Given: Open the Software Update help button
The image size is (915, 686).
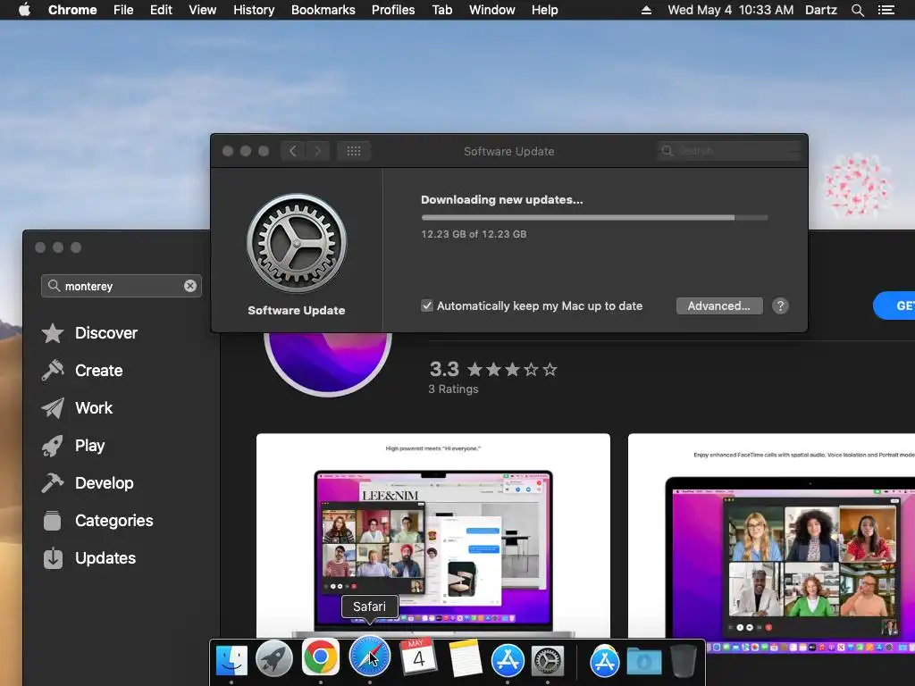Looking at the screenshot, I should coord(780,305).
